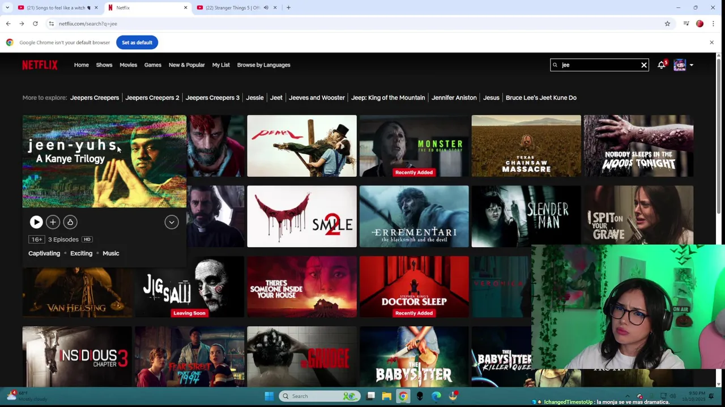Open Chrome media controls icon
725x407 pixels.
tap(686, 24)
